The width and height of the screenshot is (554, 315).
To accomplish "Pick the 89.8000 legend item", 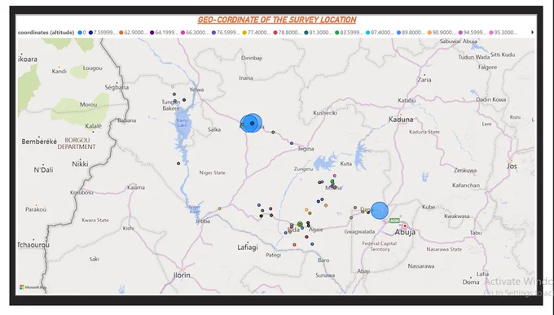I will [x=411, y=33].
